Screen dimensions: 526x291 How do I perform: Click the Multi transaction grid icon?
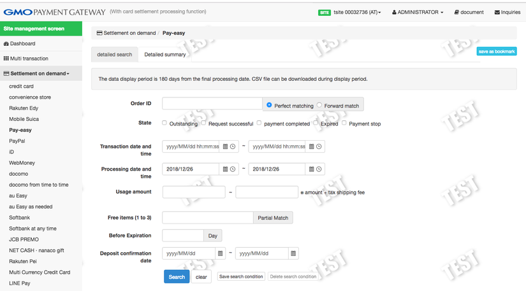click(6, 59)
